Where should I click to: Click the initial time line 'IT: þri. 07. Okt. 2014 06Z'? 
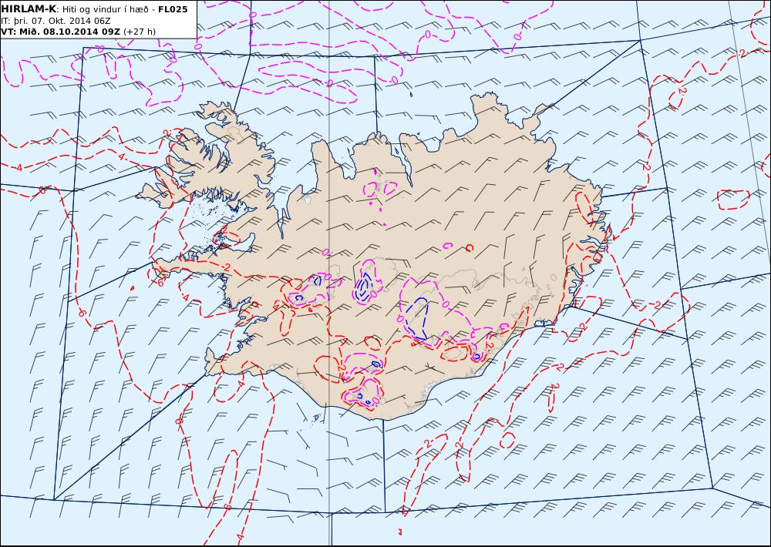tap(56, 21)
